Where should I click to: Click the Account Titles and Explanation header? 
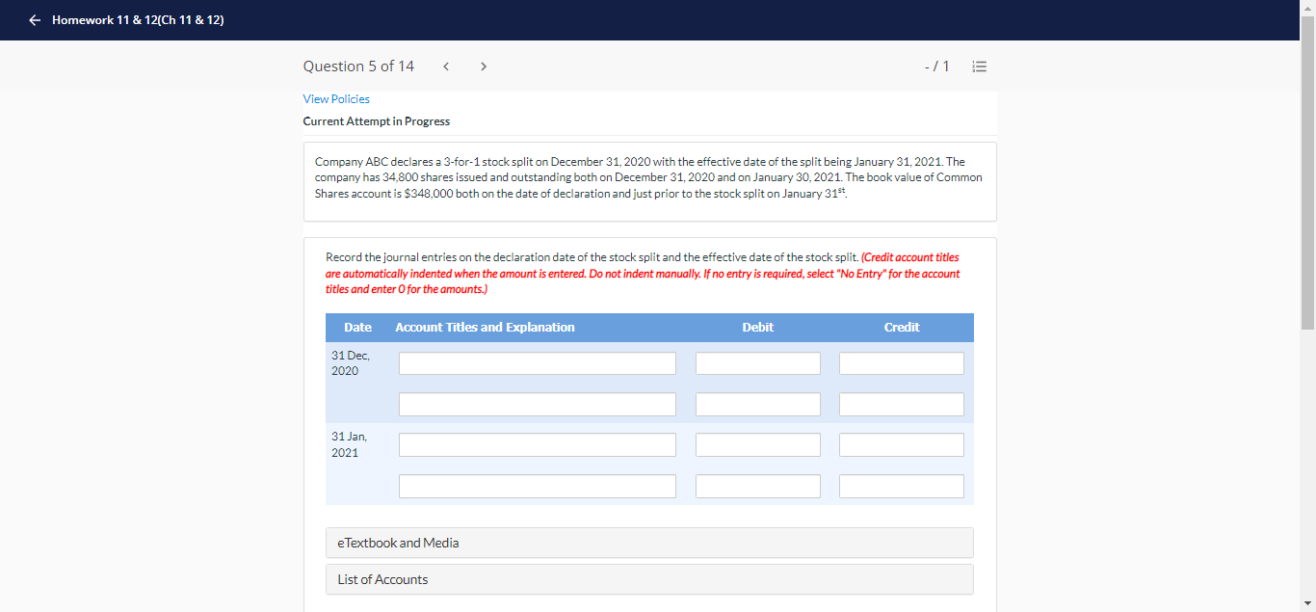pos(485,328)
